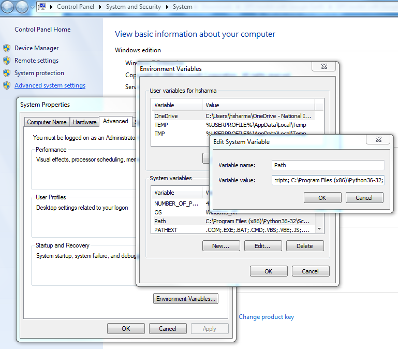The image size is (398, 349).
Task: Open Advanced system settings link
Action: point(50,85)
